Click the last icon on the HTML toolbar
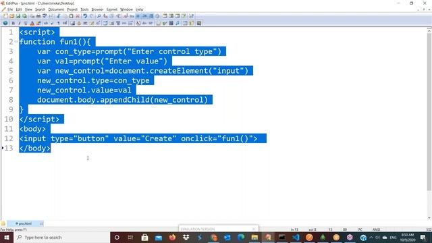 (x=199, y=23)
